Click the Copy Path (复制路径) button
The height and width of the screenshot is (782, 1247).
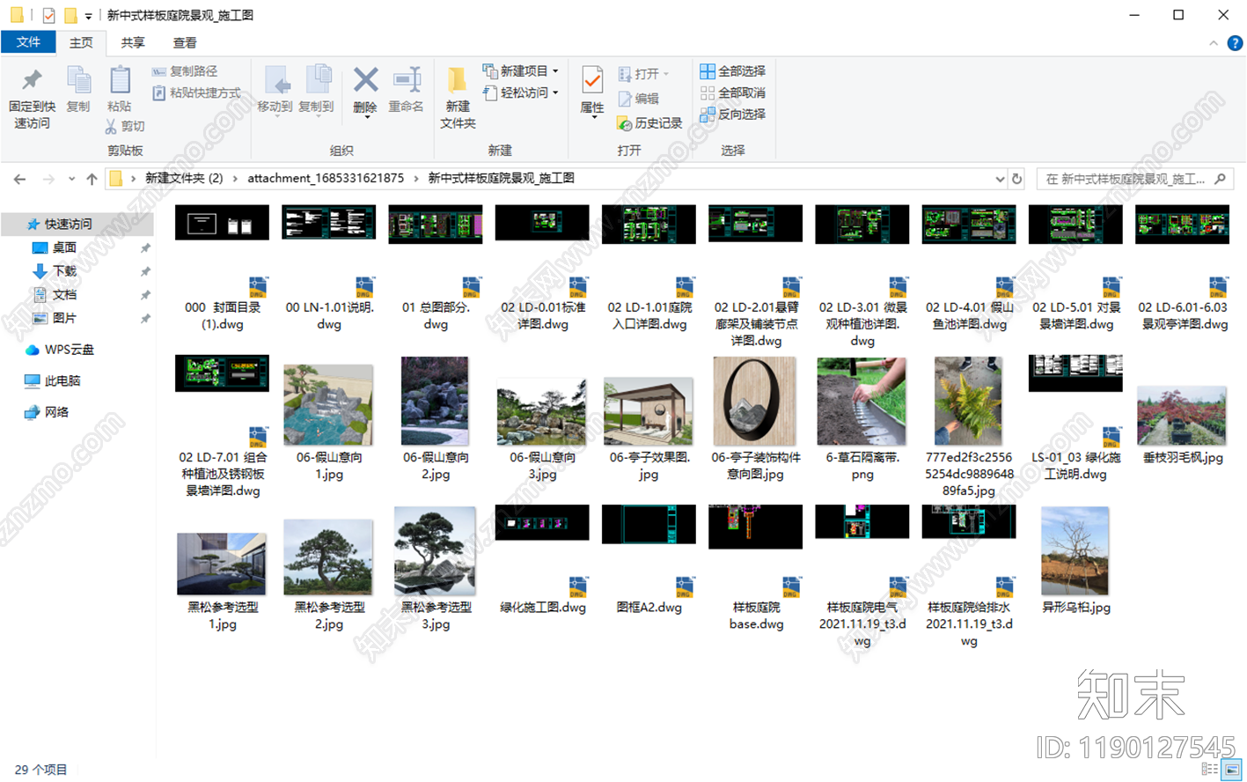pos(185,71)
